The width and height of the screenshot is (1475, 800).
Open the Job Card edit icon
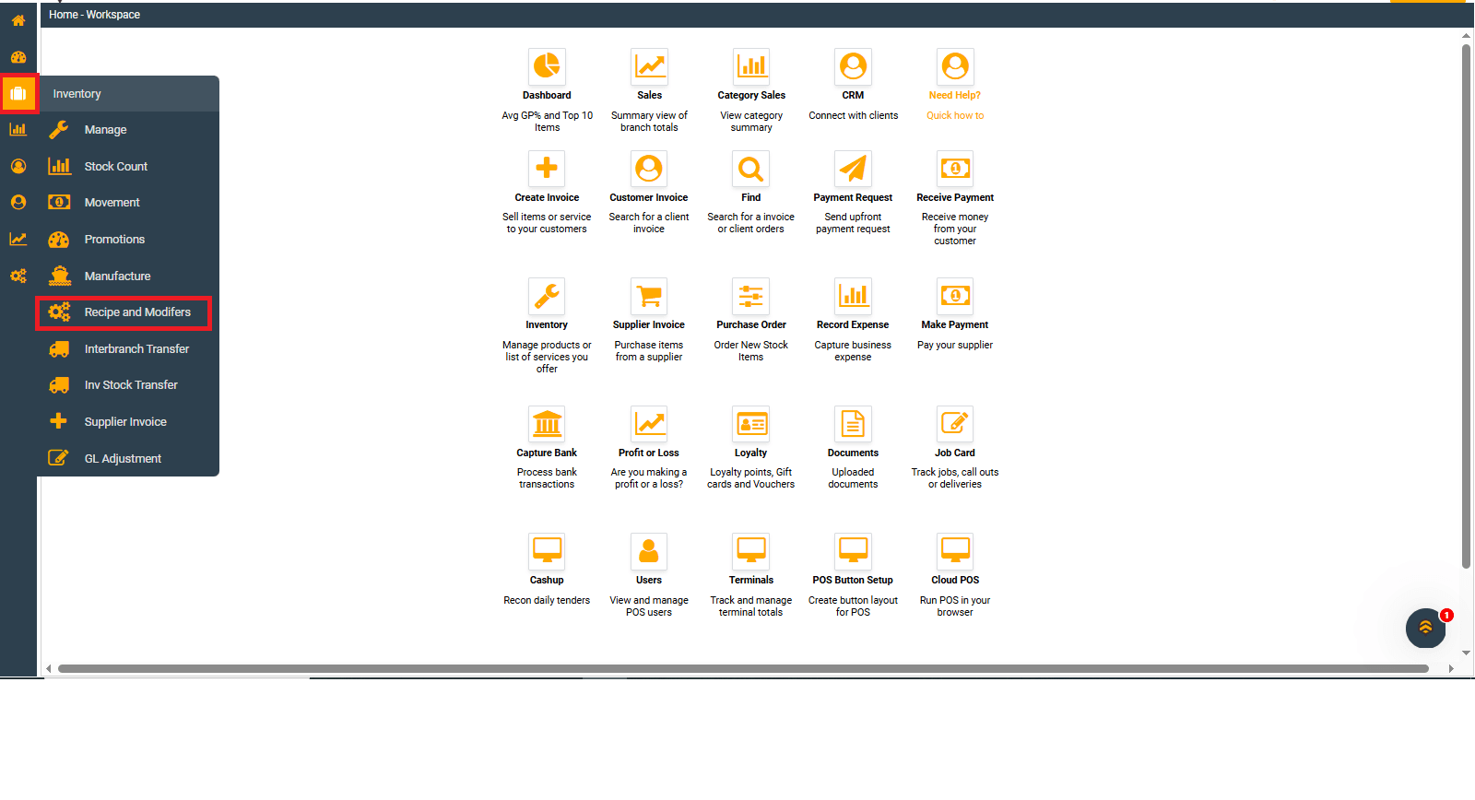pyautogui.click(x=955, y=424)
